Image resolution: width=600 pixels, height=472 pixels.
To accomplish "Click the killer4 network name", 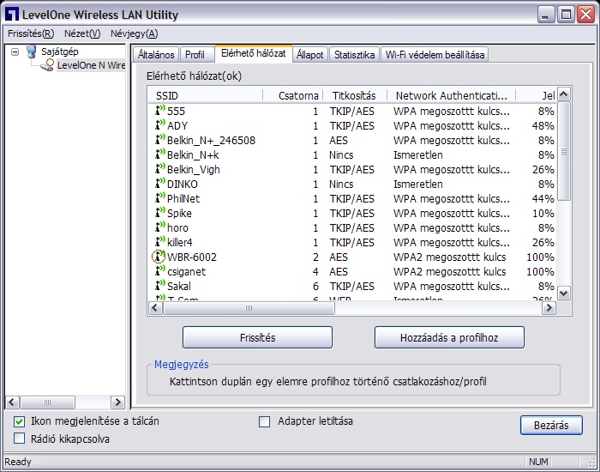I will pyautogui.click(x=180, y=242).
